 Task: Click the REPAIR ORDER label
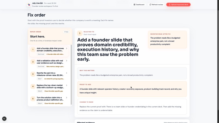pyautogui.click(x=36, y=32)
